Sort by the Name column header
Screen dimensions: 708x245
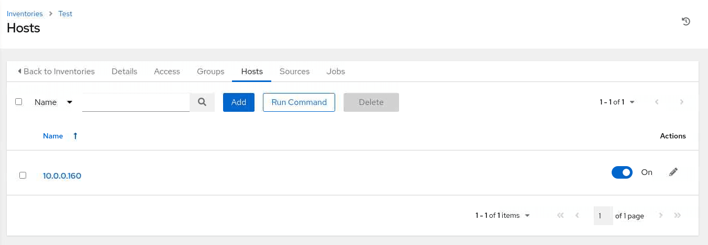[53, 136]
